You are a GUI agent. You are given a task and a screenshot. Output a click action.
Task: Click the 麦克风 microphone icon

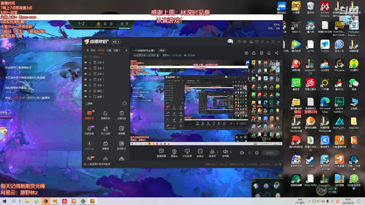tap(212, 153)
